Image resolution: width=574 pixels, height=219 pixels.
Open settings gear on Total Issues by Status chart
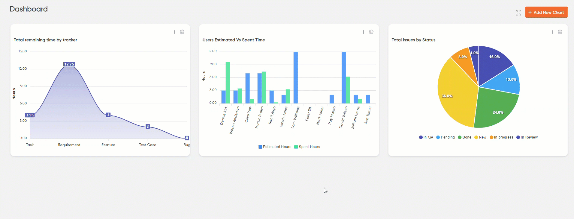click(x=560, y=32)
